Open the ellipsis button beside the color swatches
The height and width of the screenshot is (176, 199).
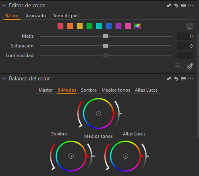pyautogui.click(x=189, y=27)
